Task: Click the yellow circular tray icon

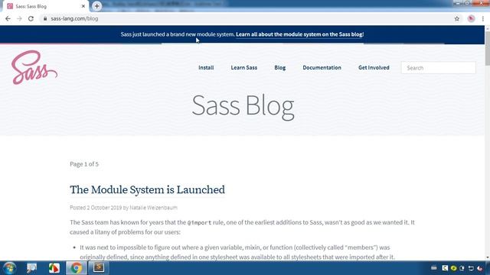Action: (x=454, y=268)
